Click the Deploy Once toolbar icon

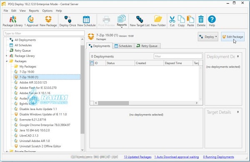[x=67, y=21]
